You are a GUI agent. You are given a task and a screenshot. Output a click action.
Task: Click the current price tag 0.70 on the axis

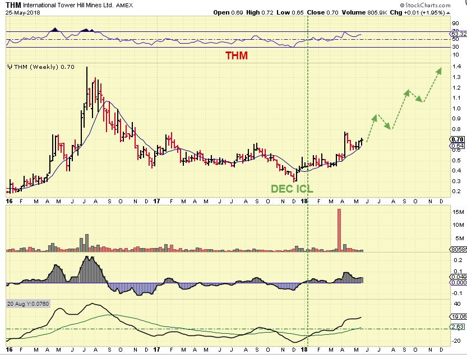pos(457,139)
